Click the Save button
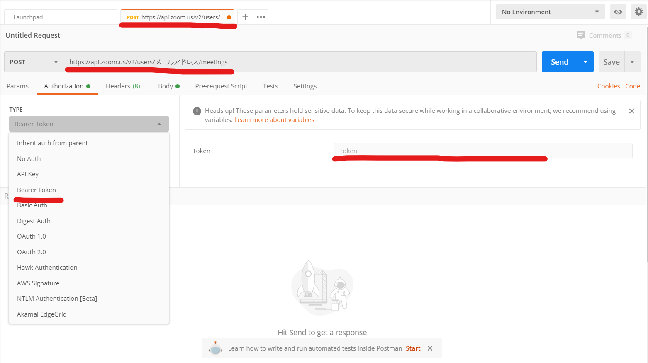This screenshot has width=648, height=363. pos(611,62)
